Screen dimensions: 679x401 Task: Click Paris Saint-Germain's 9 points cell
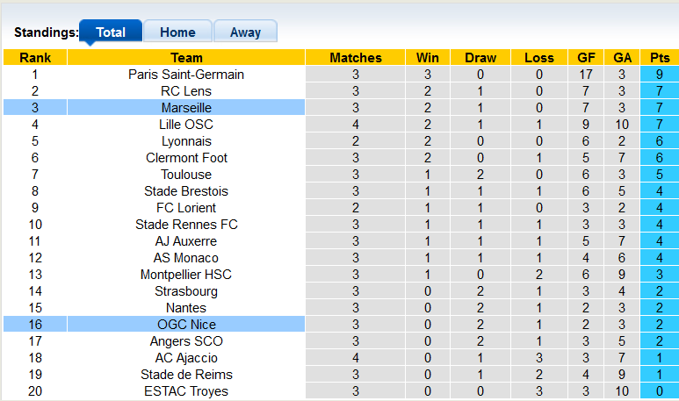(x=659, y=75)
